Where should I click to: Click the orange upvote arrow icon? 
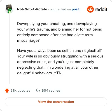(7, 91)
